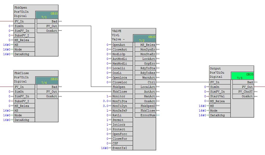Select the FbkClose input on VALVE block

pos(122,92)
